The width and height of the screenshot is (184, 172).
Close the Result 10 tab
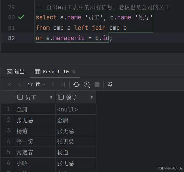(74, 72)
